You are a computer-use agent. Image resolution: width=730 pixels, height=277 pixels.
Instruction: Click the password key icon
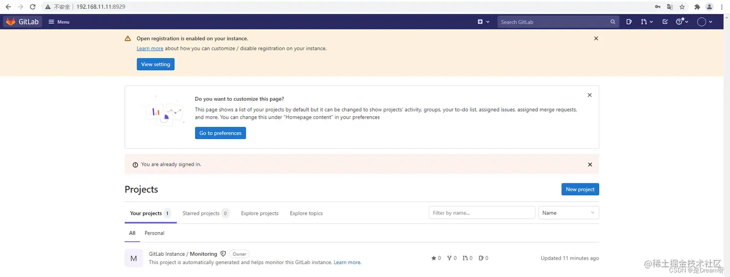coord(658,7)
